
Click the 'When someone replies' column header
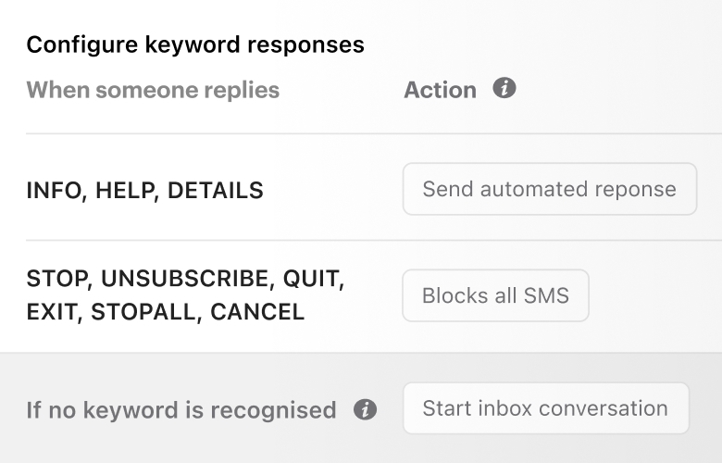153,90
